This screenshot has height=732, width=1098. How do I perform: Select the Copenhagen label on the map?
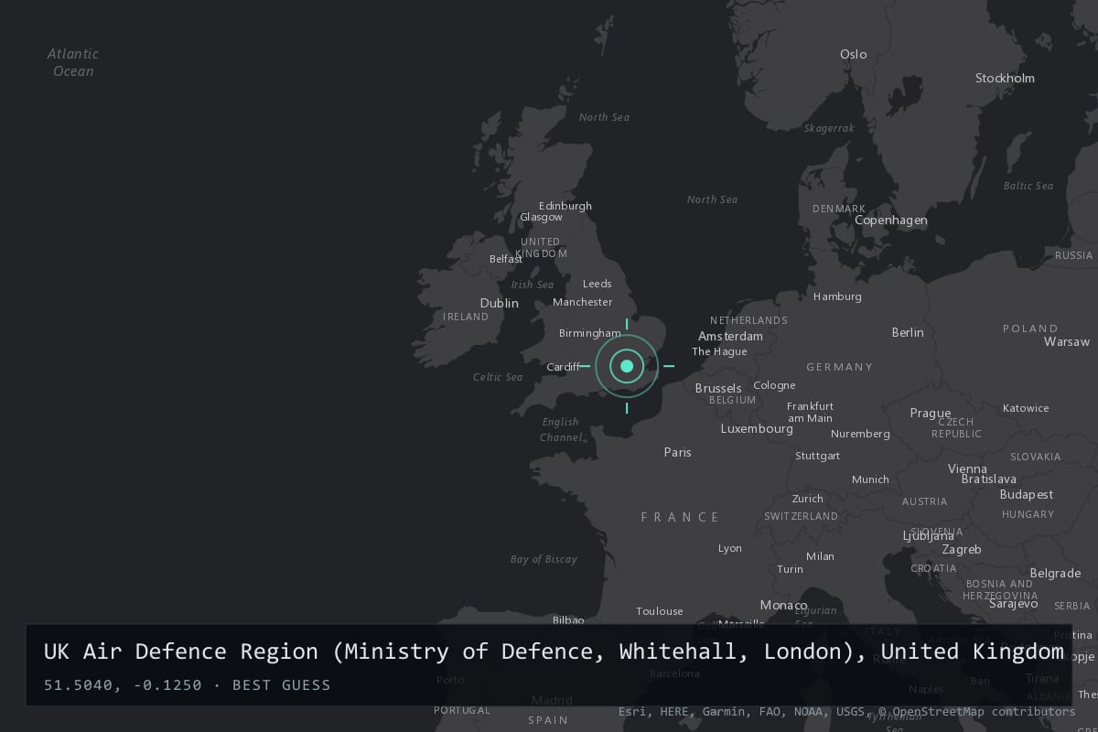[x=890, y=220]
